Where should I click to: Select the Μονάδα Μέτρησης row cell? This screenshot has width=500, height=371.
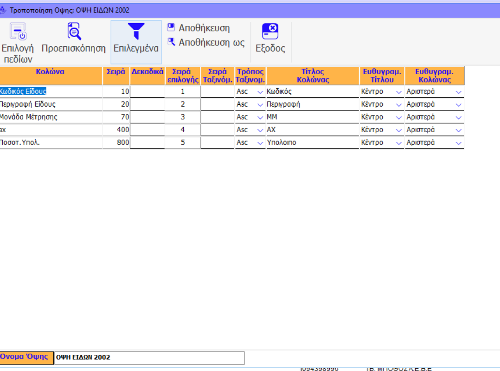(50, 117)
